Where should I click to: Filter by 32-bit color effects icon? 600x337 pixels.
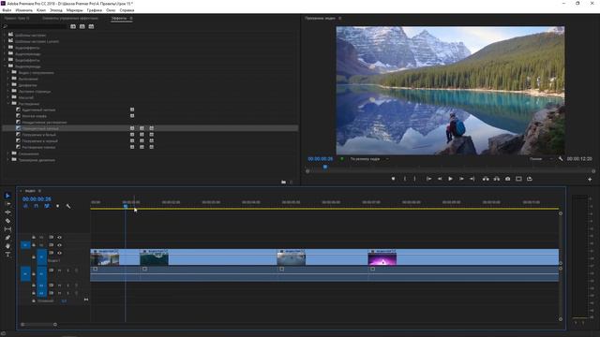pos(82,26)
